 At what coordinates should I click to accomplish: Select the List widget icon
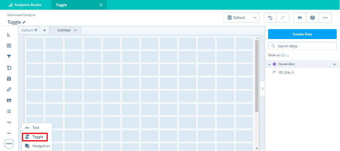click(9, 111)
